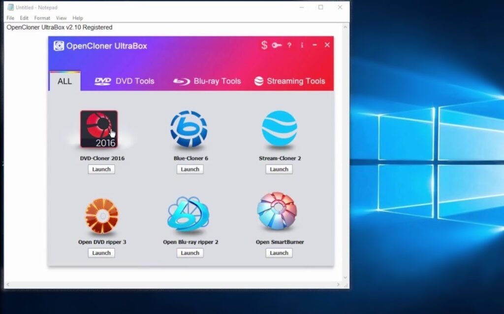This screenshot has height=314, width=504.
Task: Launch DVD-Cloner 2016
Action: click(101, 169)
